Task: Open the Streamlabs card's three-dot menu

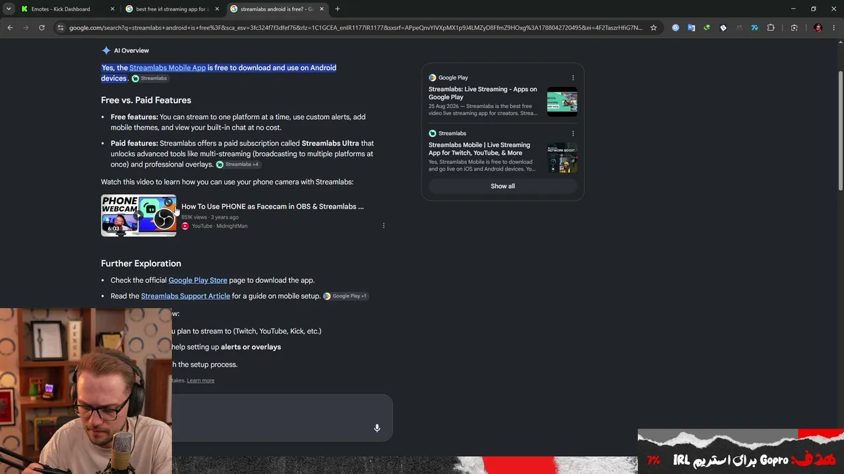Action: (x=573, y=134)
